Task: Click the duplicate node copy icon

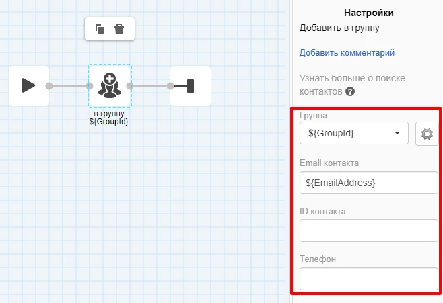Action: click(x=100, y=29)
